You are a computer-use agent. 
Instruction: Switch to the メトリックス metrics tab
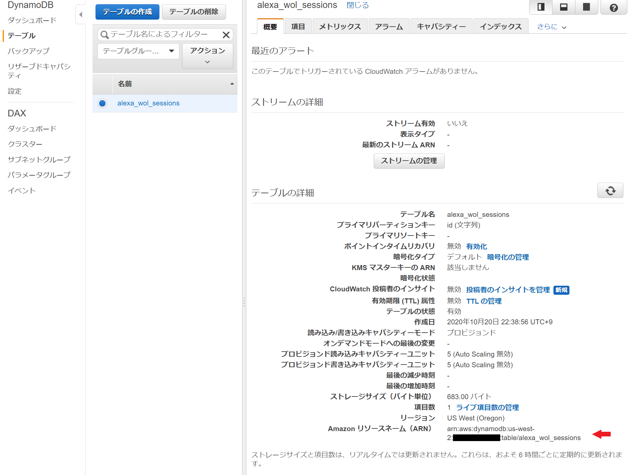coord(340,27)
